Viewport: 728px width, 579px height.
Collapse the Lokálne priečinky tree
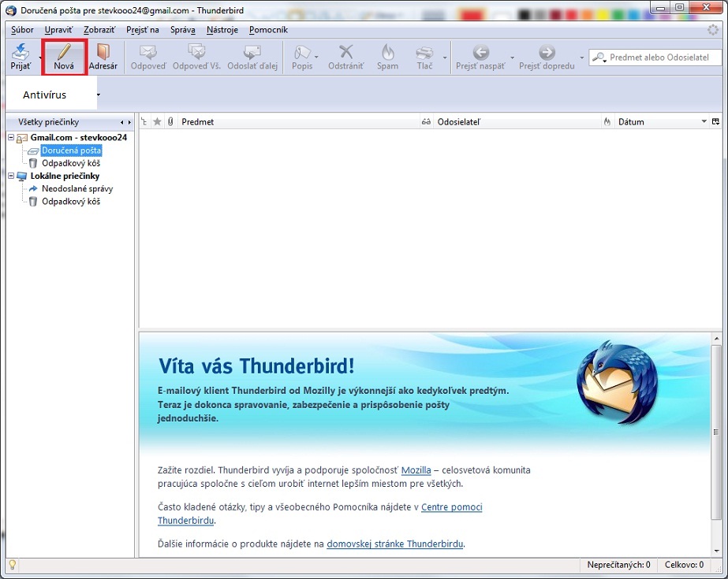point(11,176)
